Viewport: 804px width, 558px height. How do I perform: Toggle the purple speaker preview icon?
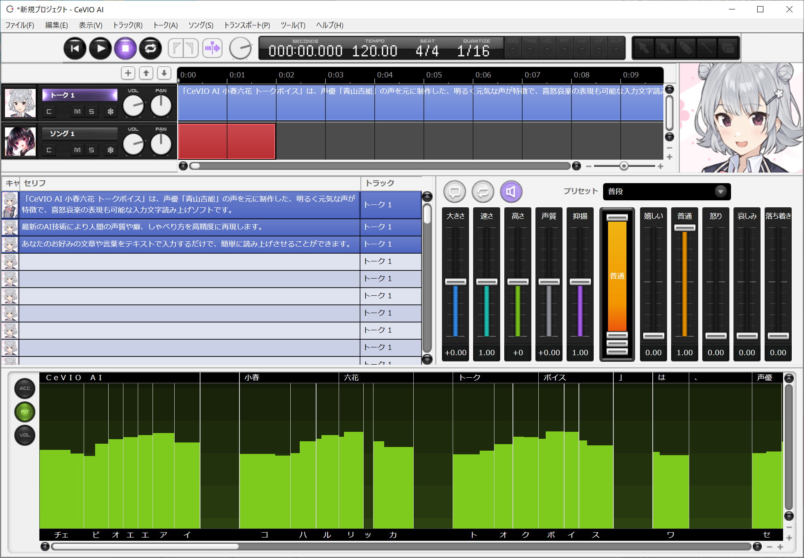point(511,191)
